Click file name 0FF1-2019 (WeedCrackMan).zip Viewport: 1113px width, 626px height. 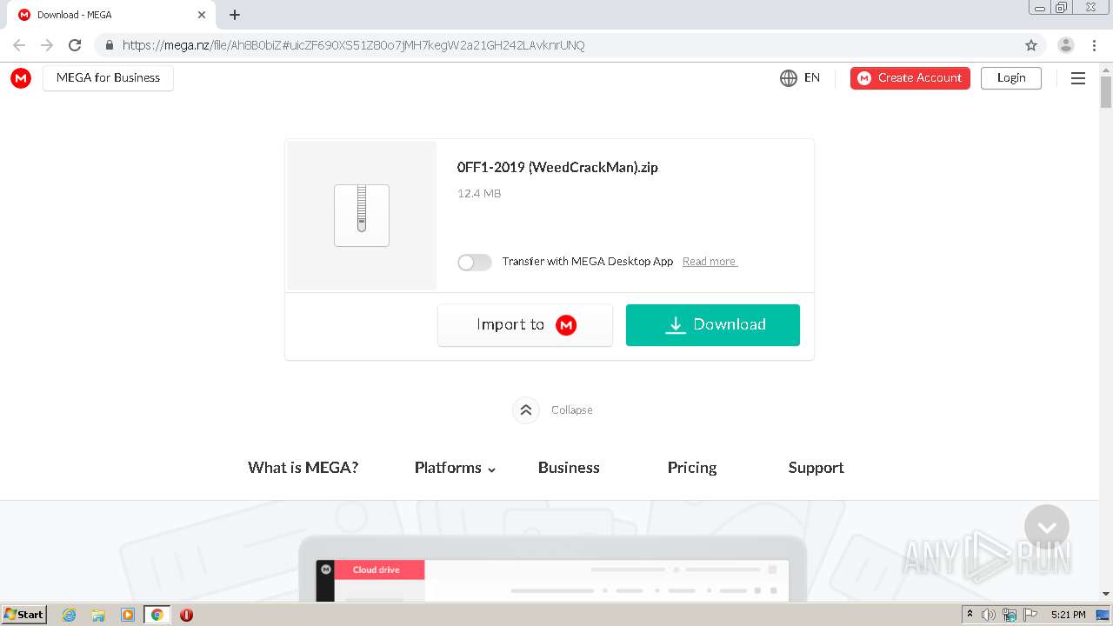(557, 168)
